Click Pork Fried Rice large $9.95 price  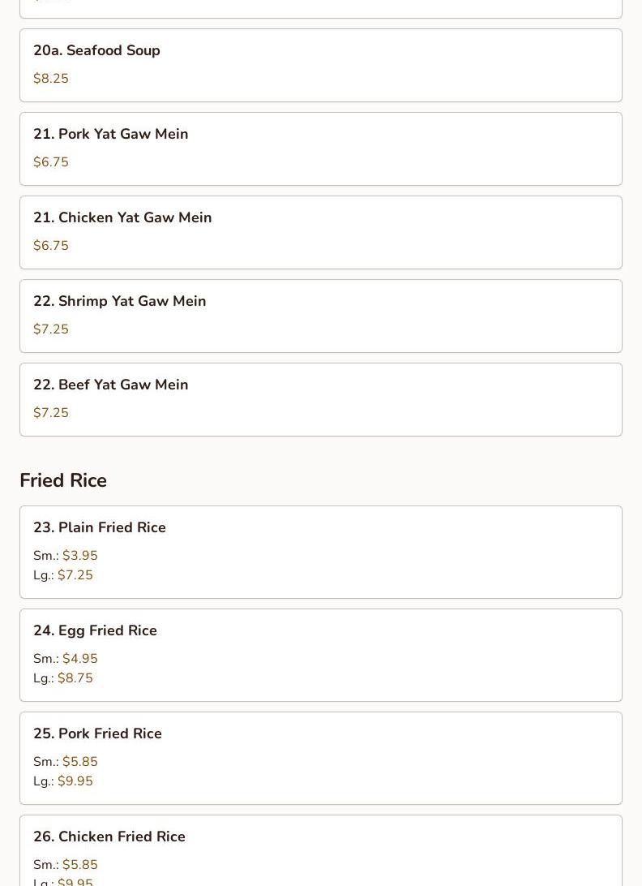tap(75, 781)
